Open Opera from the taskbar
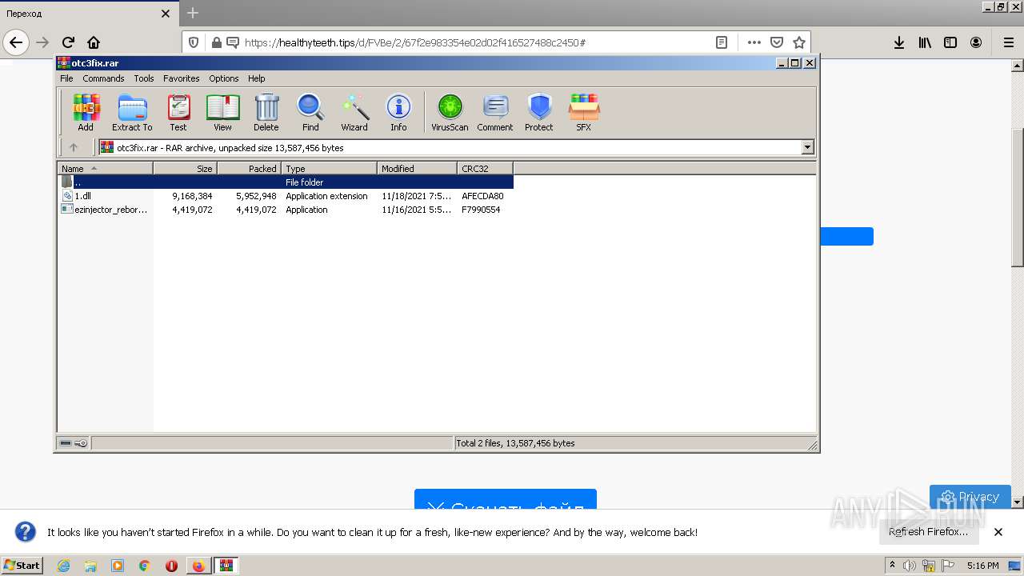The image size is (1024, 576). pos(171,566)
